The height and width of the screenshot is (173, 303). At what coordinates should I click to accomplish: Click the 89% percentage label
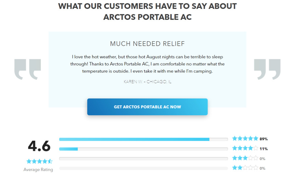pyautogui.click(x=264, y=139)
